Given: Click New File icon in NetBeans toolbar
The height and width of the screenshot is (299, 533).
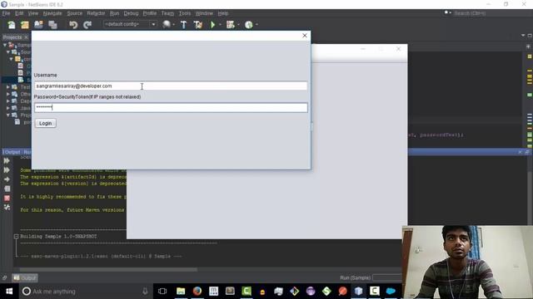Looking at the screenshot, I should click(x=12, y=25).
